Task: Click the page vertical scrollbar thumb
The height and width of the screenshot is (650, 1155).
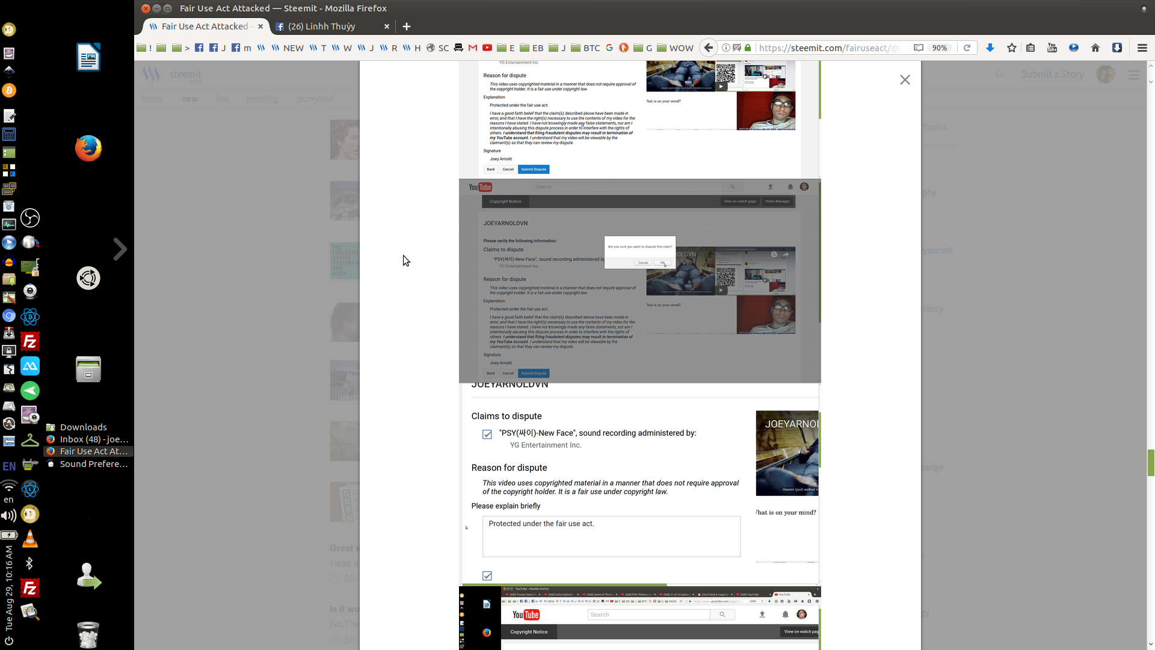Action: [x=1151, y=462]
